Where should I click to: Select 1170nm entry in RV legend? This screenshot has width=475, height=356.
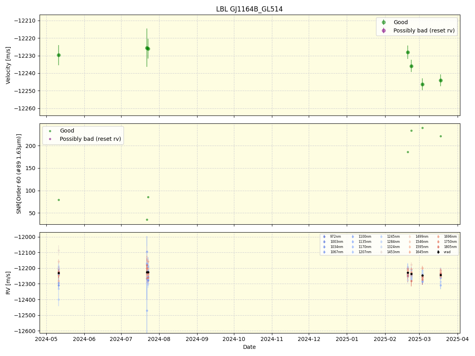(365, 247)
